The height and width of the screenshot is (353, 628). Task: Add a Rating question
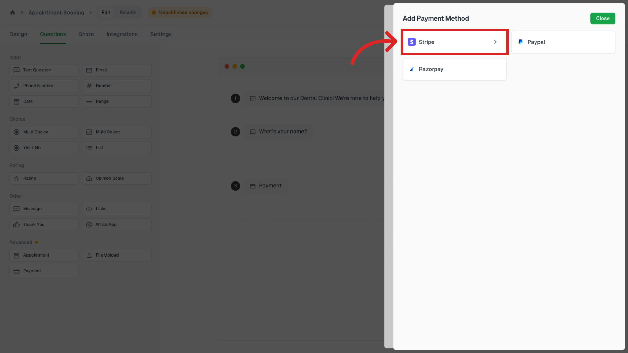(44, 178)
